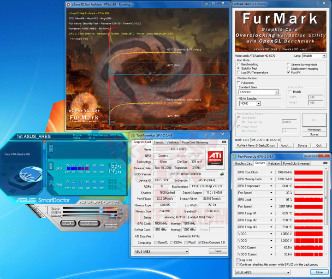Open PowerColor Giveaway tab in GPU-Z Graphics Card window

tap(195, 142)
